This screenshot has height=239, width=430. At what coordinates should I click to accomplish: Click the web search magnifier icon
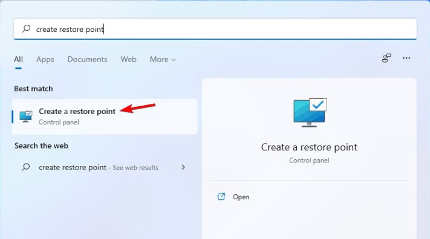coord(26,167)
